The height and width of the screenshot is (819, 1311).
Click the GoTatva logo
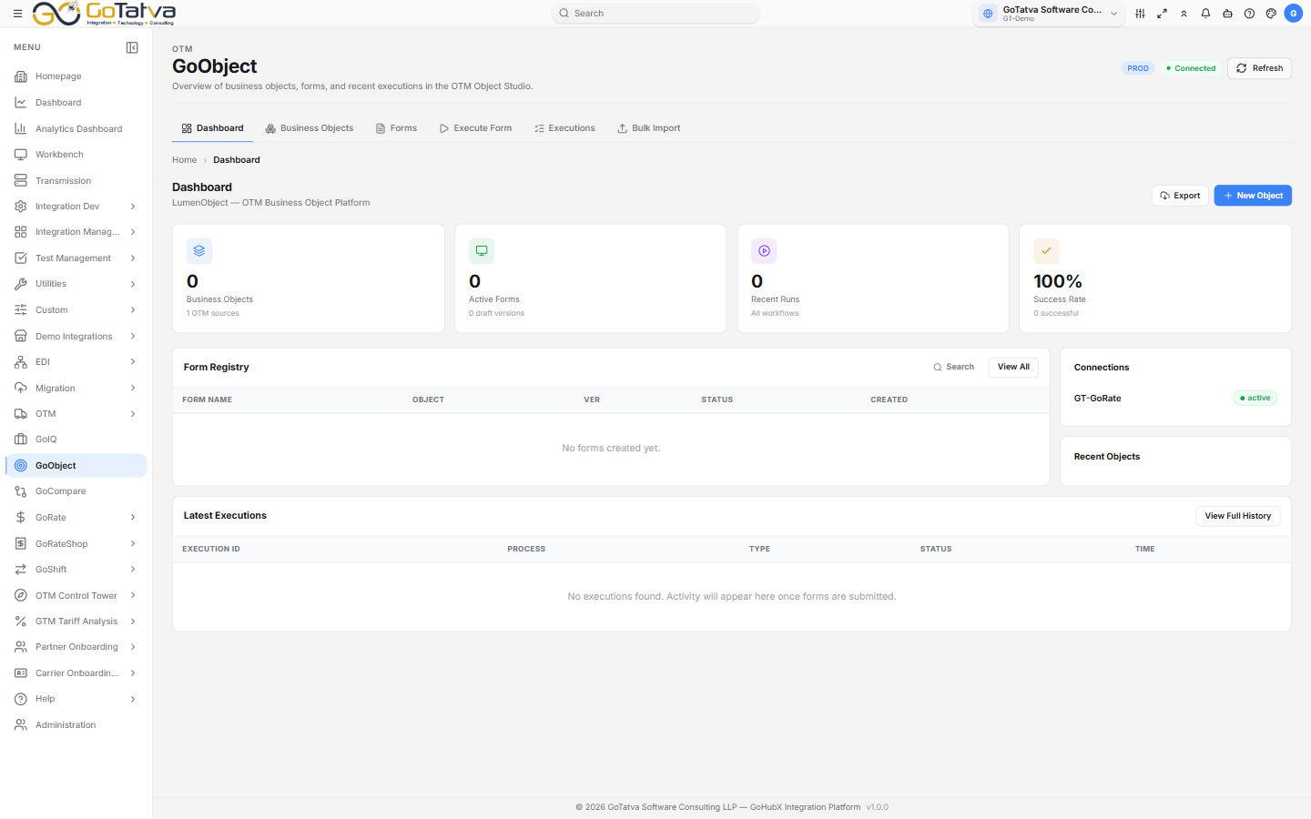(104, 14)
